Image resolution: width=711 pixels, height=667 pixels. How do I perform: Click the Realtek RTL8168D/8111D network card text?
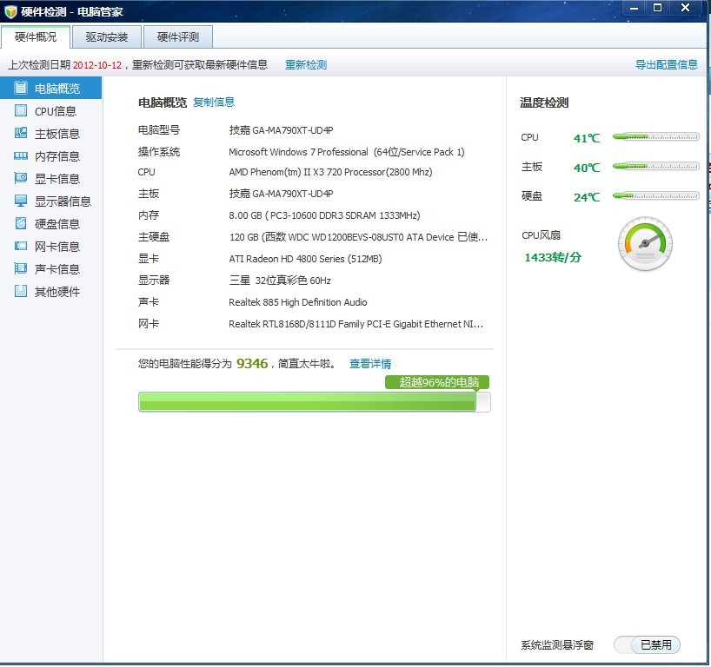click(x=356, y=324)
